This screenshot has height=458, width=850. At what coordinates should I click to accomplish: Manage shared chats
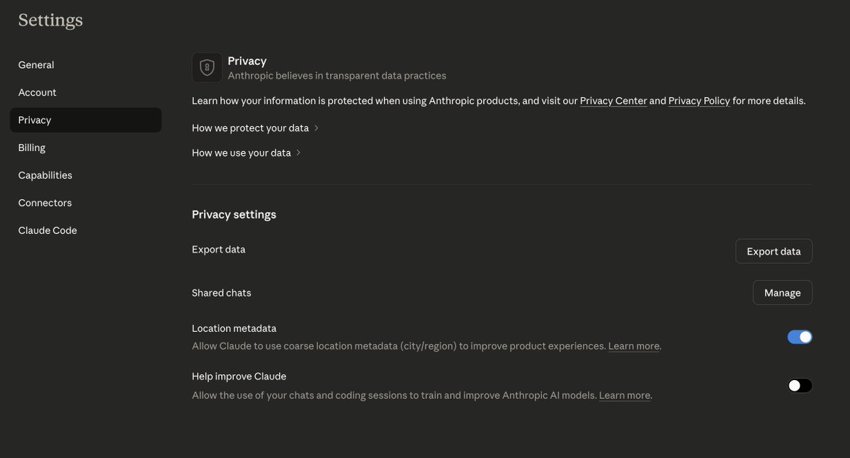[x=782, y=292]
